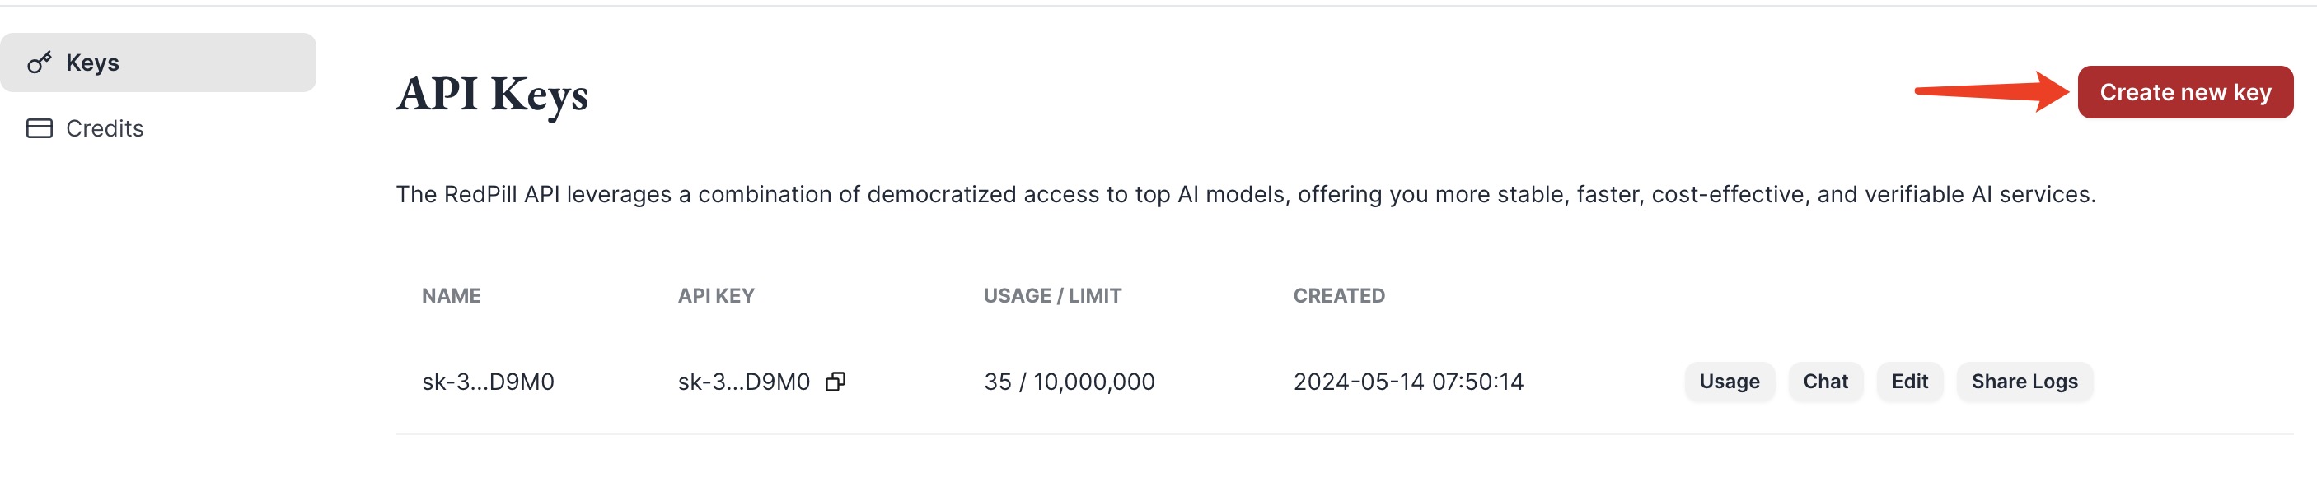Click the RedPill API description paragraph
This screenshot has width=2317, height=477.
(1246, 195)
